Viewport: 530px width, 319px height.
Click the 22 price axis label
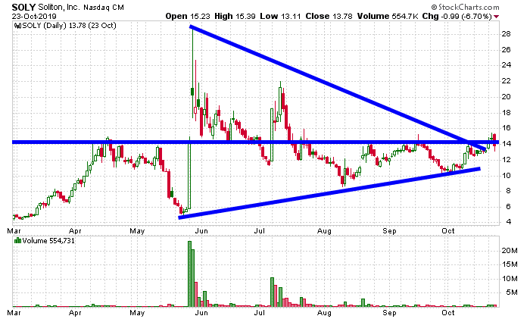click(506, 81)
